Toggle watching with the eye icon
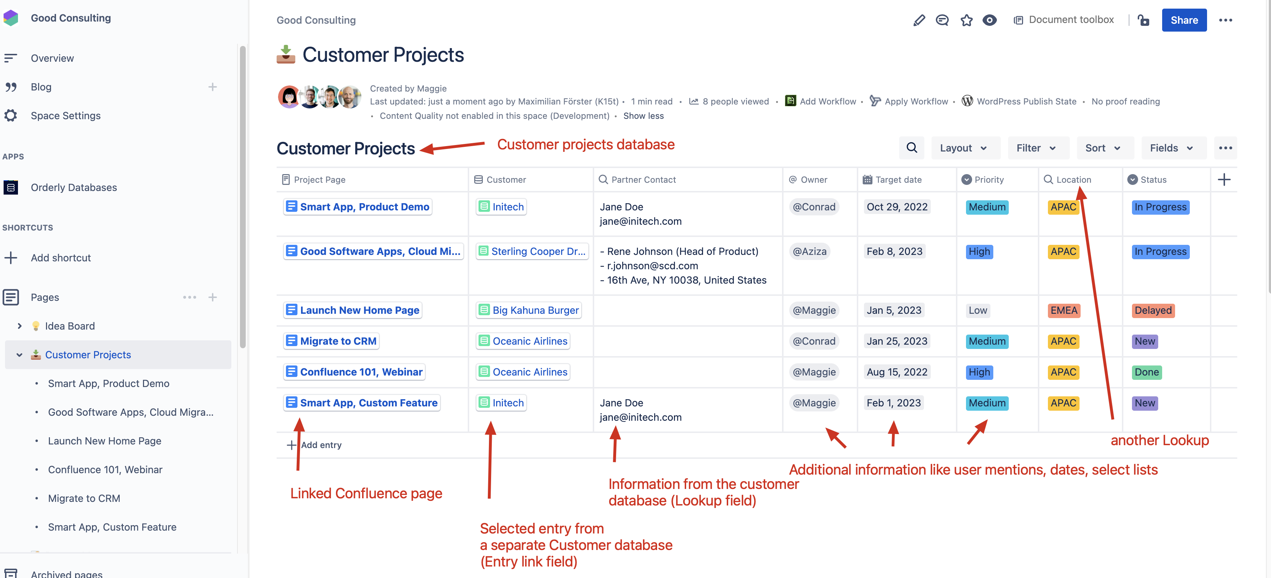 (990, 20)
